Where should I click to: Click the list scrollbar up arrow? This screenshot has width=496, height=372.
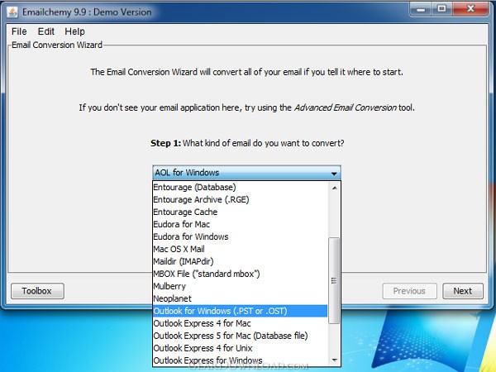coord(334,188)
